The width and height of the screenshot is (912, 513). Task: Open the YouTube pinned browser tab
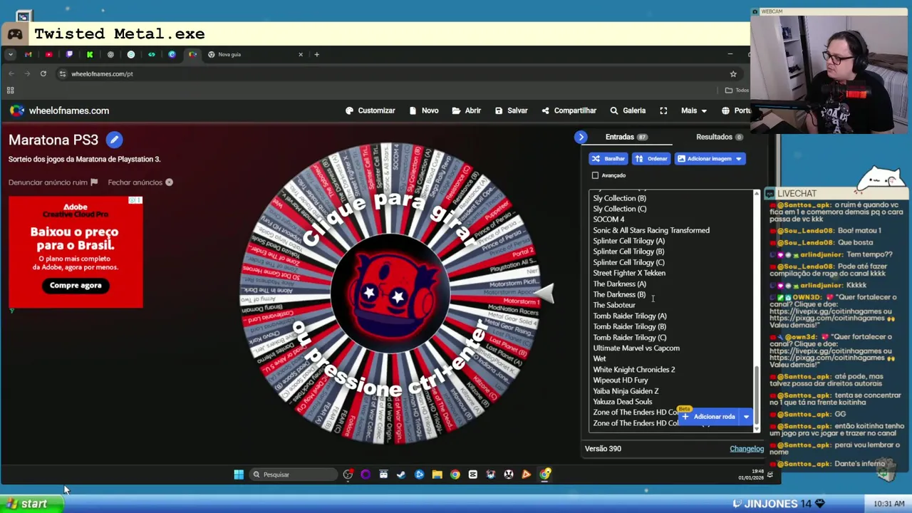(x=48, y=54)
